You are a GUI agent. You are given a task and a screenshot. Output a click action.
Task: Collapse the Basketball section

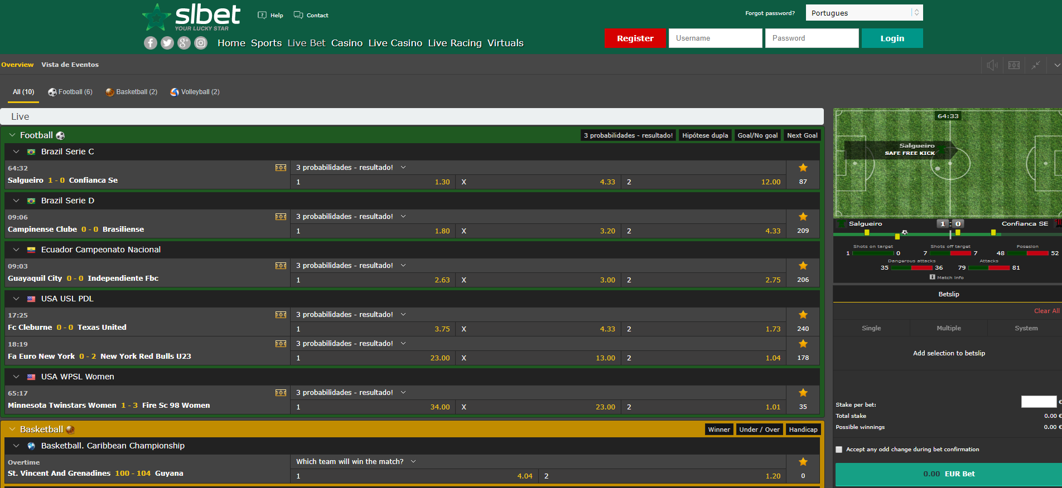[12, 430]
